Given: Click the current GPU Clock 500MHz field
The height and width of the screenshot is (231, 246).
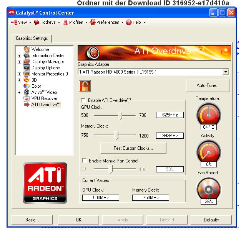Looking at the screenshot, I should (x=101, y=198).
